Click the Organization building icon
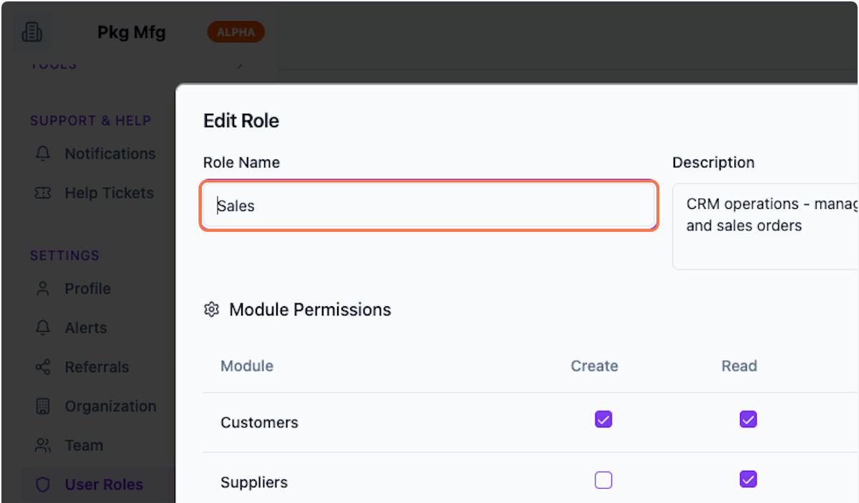 coord(42,406)
